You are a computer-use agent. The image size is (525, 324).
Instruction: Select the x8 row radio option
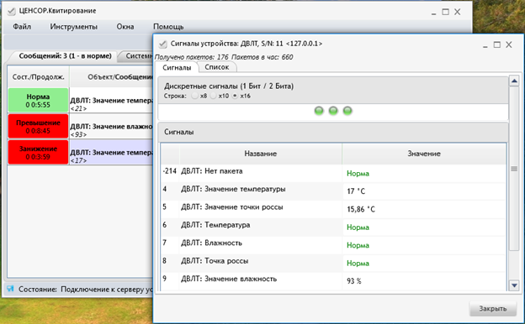point(194,96)
